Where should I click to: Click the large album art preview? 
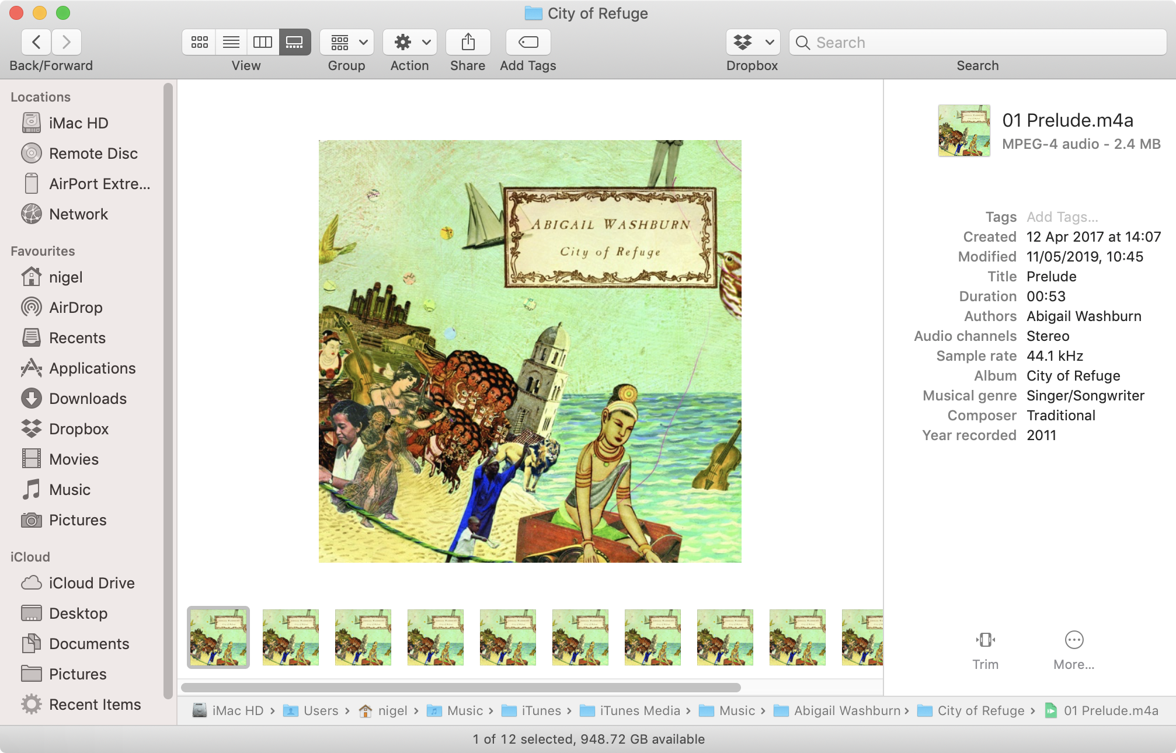point(530,351)
